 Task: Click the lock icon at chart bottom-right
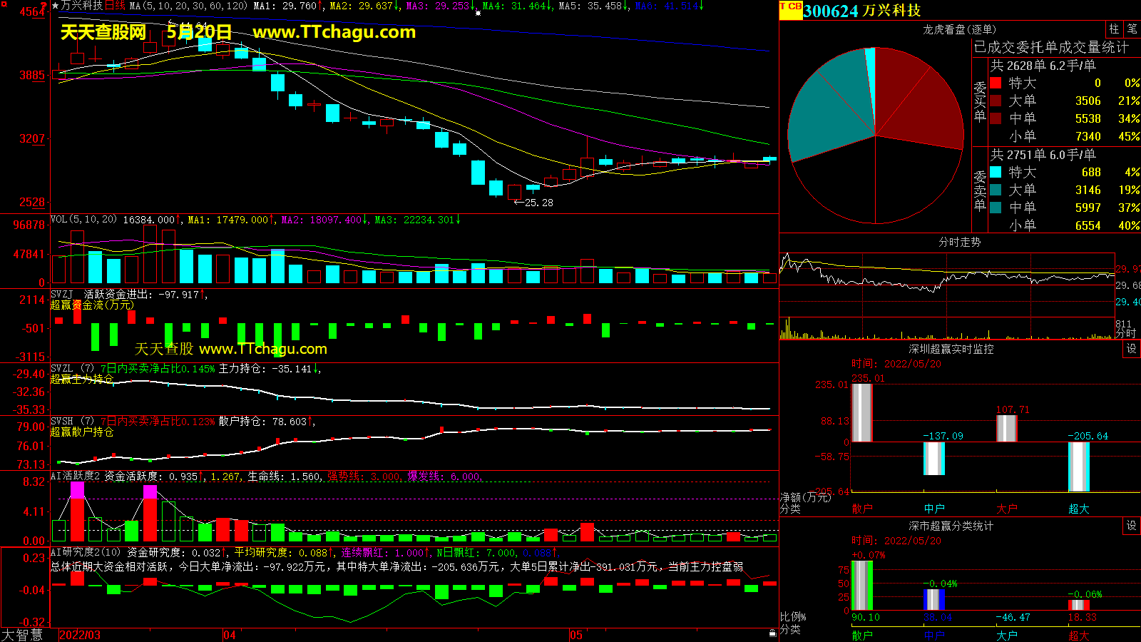(772, 633)
